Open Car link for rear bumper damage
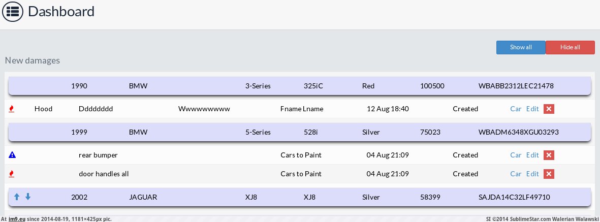The height and width of the screenshot is (222, 600). (x=516, y=155)
